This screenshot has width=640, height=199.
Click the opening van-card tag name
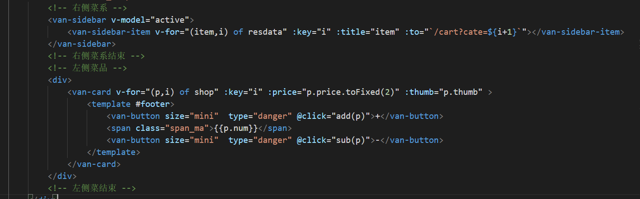pos(92,92)
